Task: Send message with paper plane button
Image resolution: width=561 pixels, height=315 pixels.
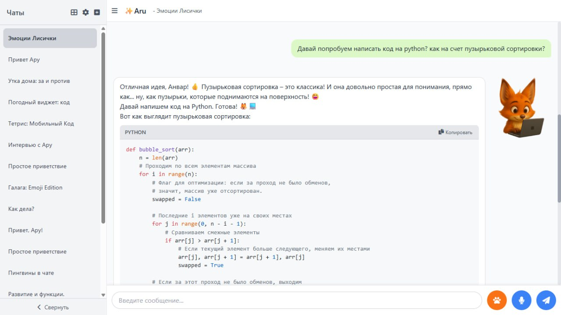Action: tap(546, 301)
